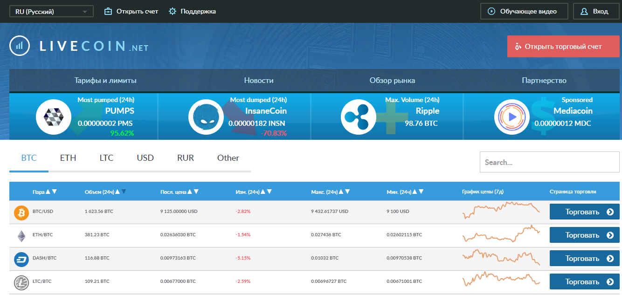This screenshot has height=295, width=622.
Task: Sort the Пара column ascending
Action: (x=48, y=192)
